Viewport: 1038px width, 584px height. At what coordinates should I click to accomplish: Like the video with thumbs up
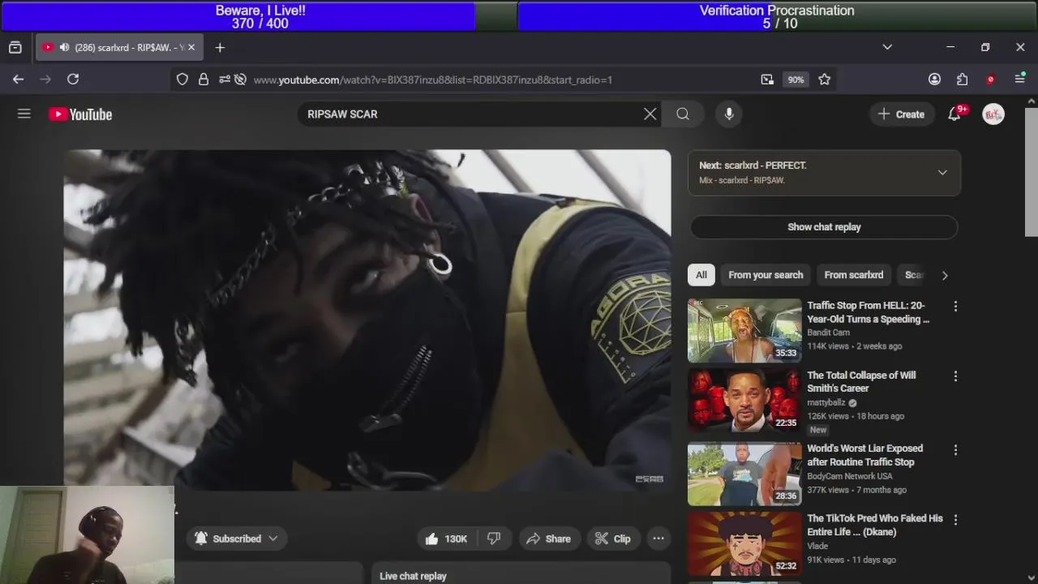tap(447, 539)
